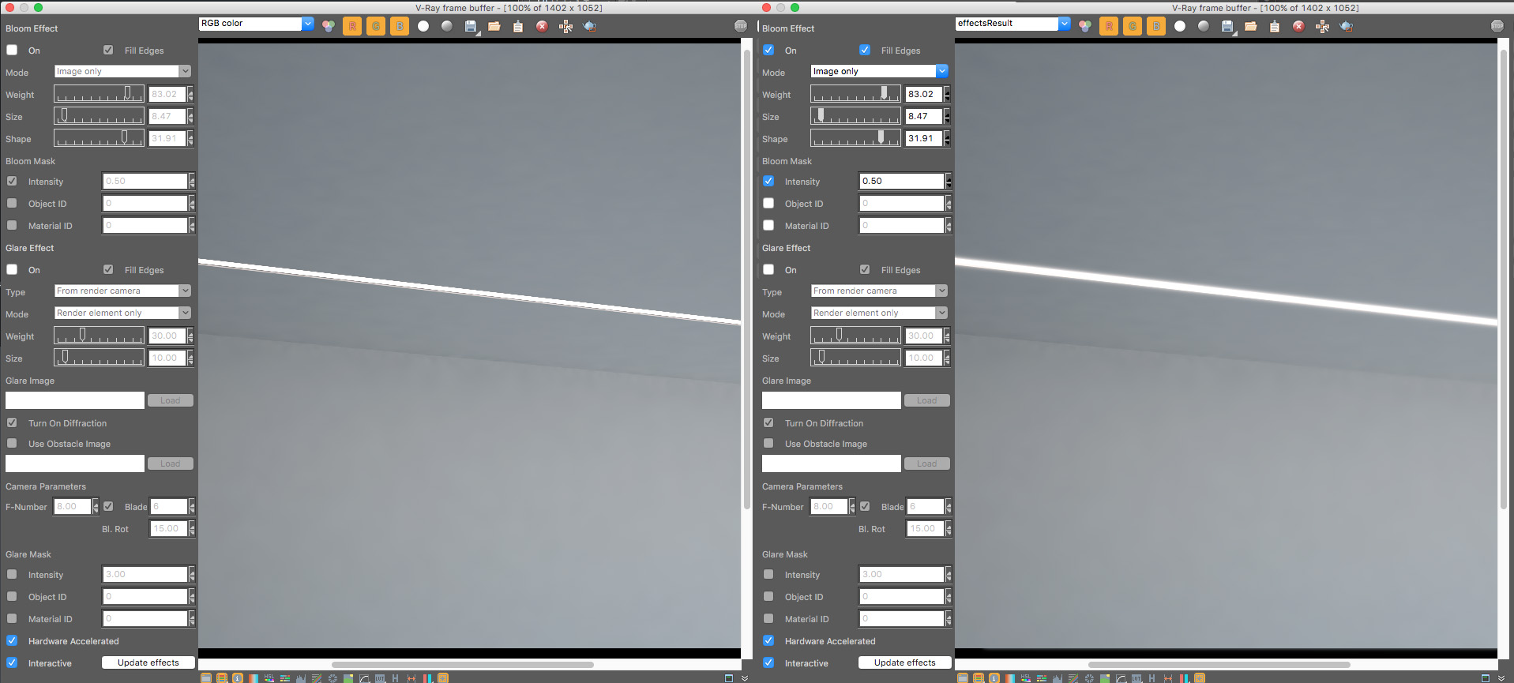This screenshot has width=1514, height=683.
Task: Toggle lens effects icon in right bottom toolbar
Action: pos(1200,677)
